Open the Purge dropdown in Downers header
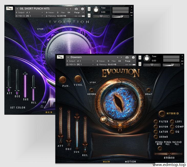The width and height of the screenshot is (187, 167). point(129,61)
